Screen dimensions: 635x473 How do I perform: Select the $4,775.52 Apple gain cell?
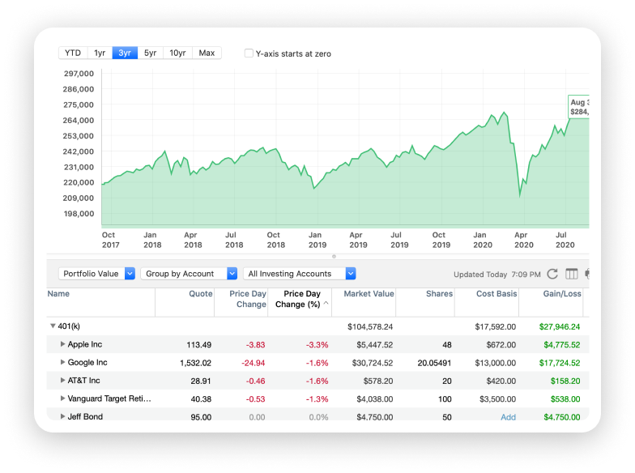(x=562, y=345)
